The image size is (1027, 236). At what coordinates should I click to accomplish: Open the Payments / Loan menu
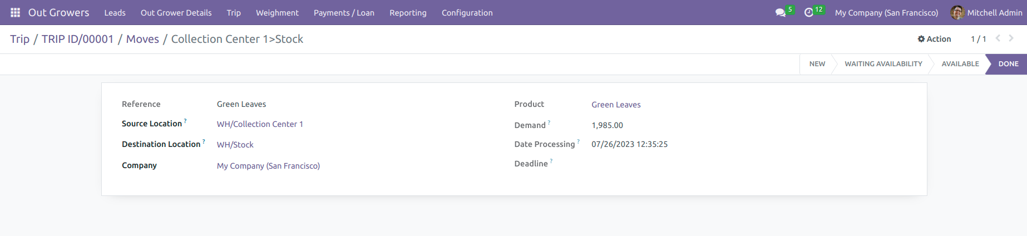(344, 12)
